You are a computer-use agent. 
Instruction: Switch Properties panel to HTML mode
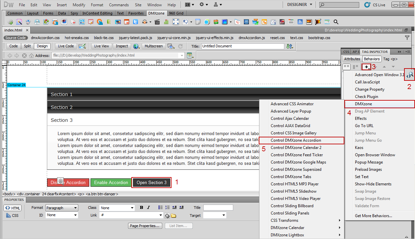tap(13, 208)
